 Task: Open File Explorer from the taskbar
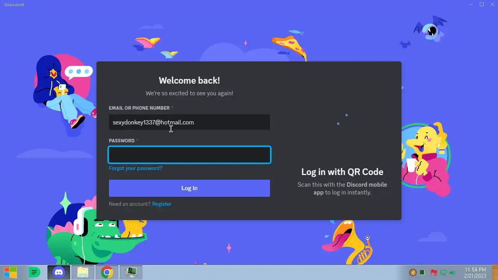[83, 272]
